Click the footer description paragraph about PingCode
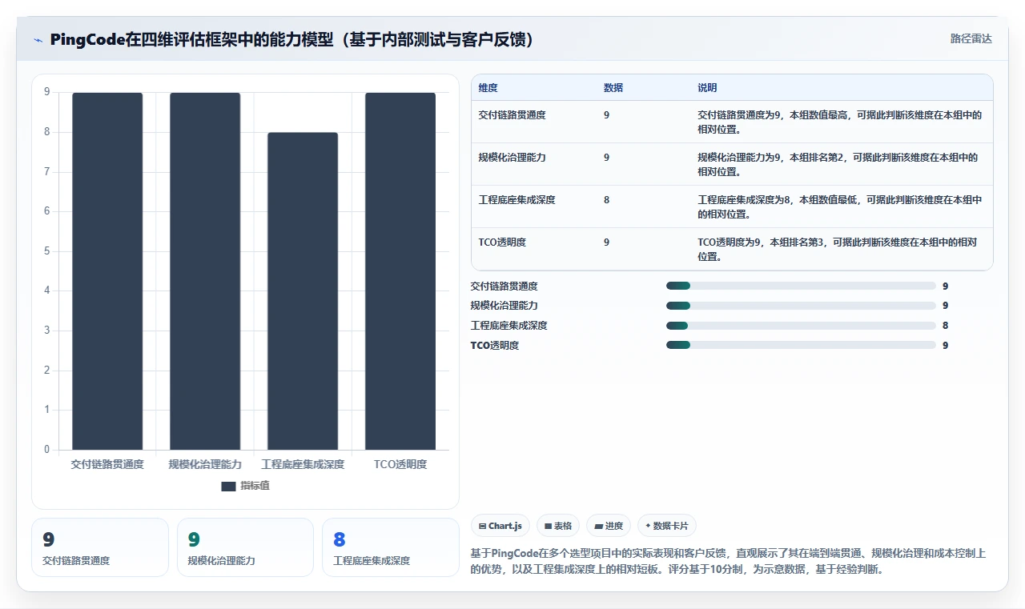The width and height of the screenshot is (1025, 609). point(729,562)
